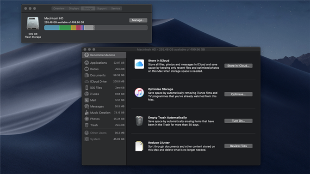Click the Manage... button
The width and height of the screenshot is (310, 174).
[x=138, y=20]
